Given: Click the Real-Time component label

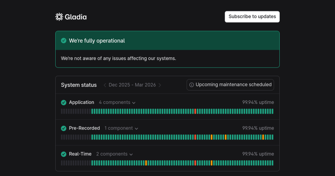Looking at the screenshot, I should (80, 154).
